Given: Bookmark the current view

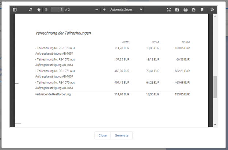Looking at the screenshot, I should coord(202,9).
